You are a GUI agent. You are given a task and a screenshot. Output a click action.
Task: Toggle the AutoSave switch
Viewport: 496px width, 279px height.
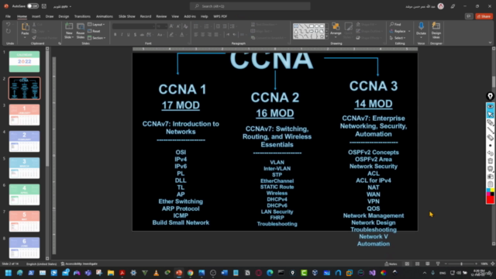(x=33, y=6)
